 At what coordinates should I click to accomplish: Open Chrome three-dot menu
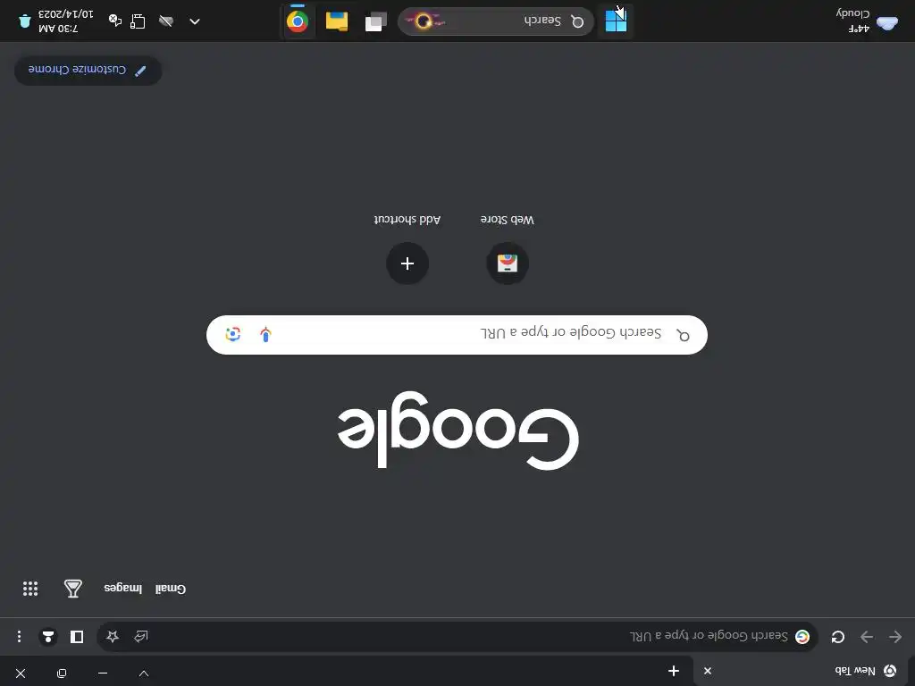(20, 636)
